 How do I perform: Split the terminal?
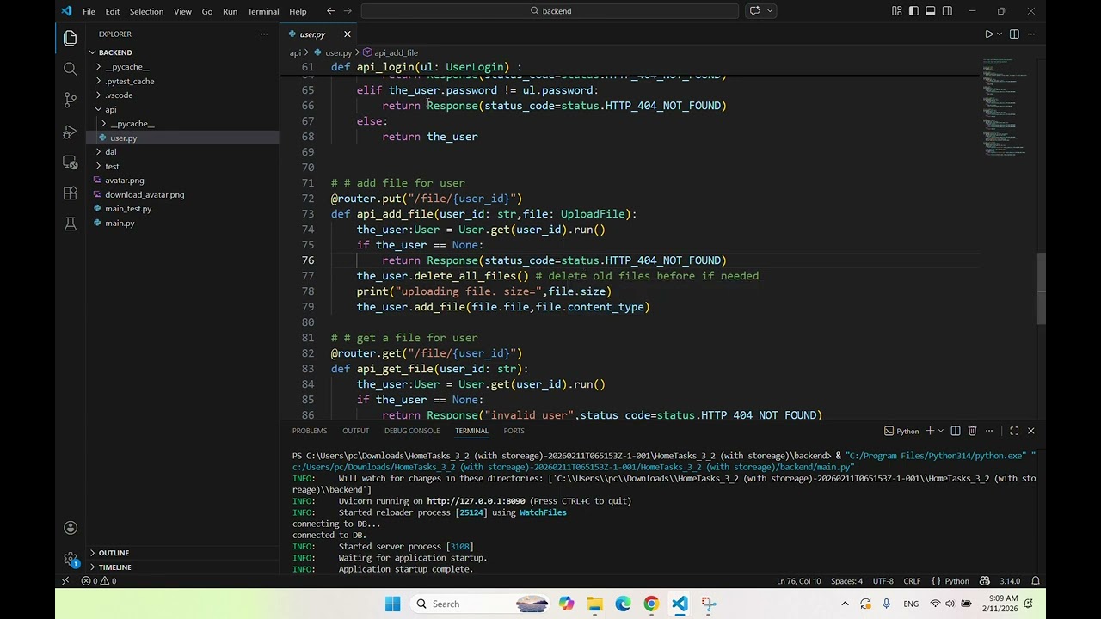click(955, 431)
